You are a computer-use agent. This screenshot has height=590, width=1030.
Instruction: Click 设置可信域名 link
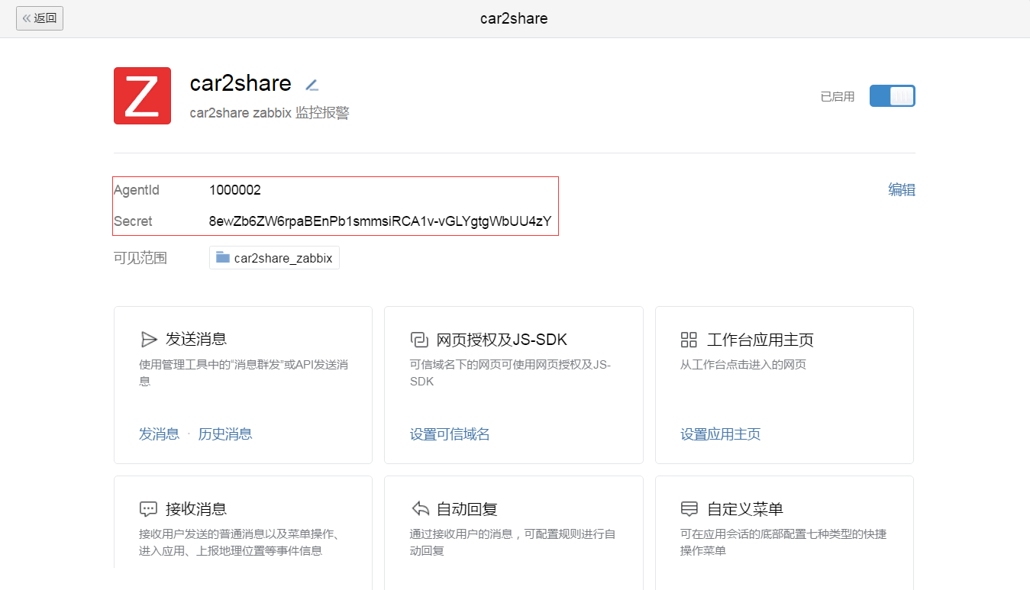[x=450, y=434]
